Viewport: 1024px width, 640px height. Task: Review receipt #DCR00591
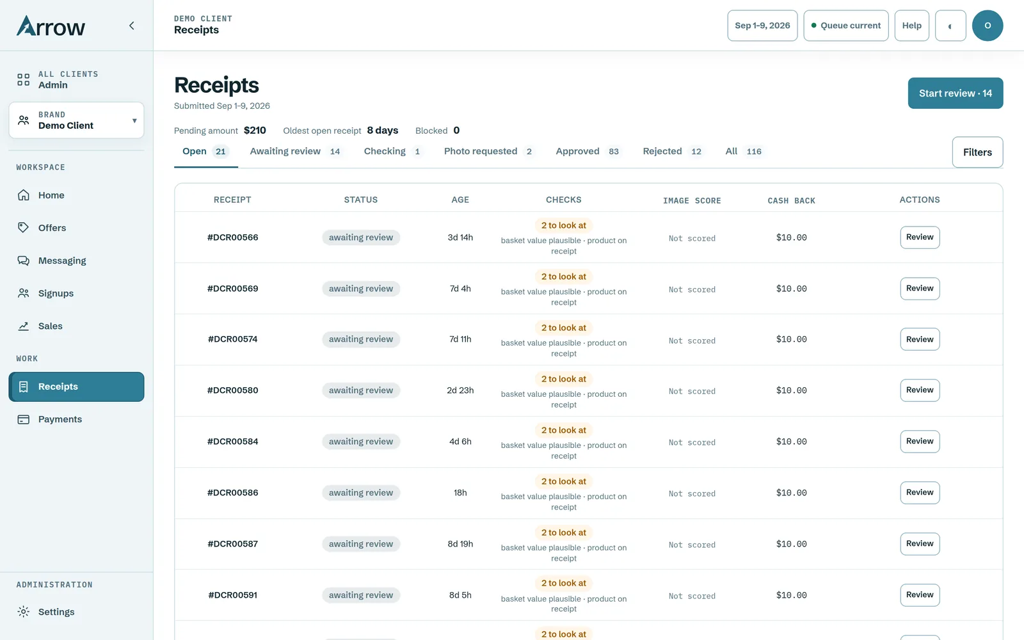920,595
